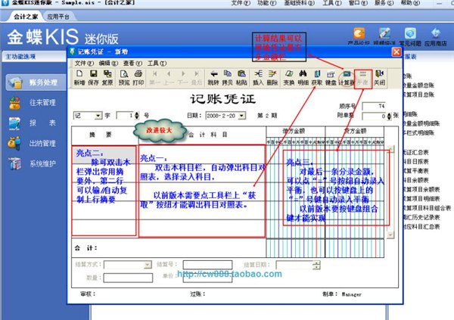The height and width of the screenshot is (320, 454).
Task: Open 明细 details binoculars icon
Action: coord(303,78)
